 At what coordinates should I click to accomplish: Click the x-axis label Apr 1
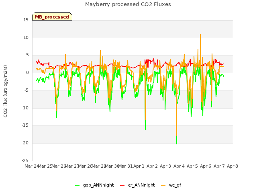point(139,166)
